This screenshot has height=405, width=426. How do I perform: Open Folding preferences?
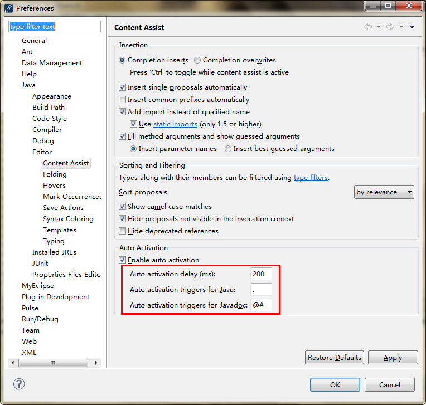55,174
